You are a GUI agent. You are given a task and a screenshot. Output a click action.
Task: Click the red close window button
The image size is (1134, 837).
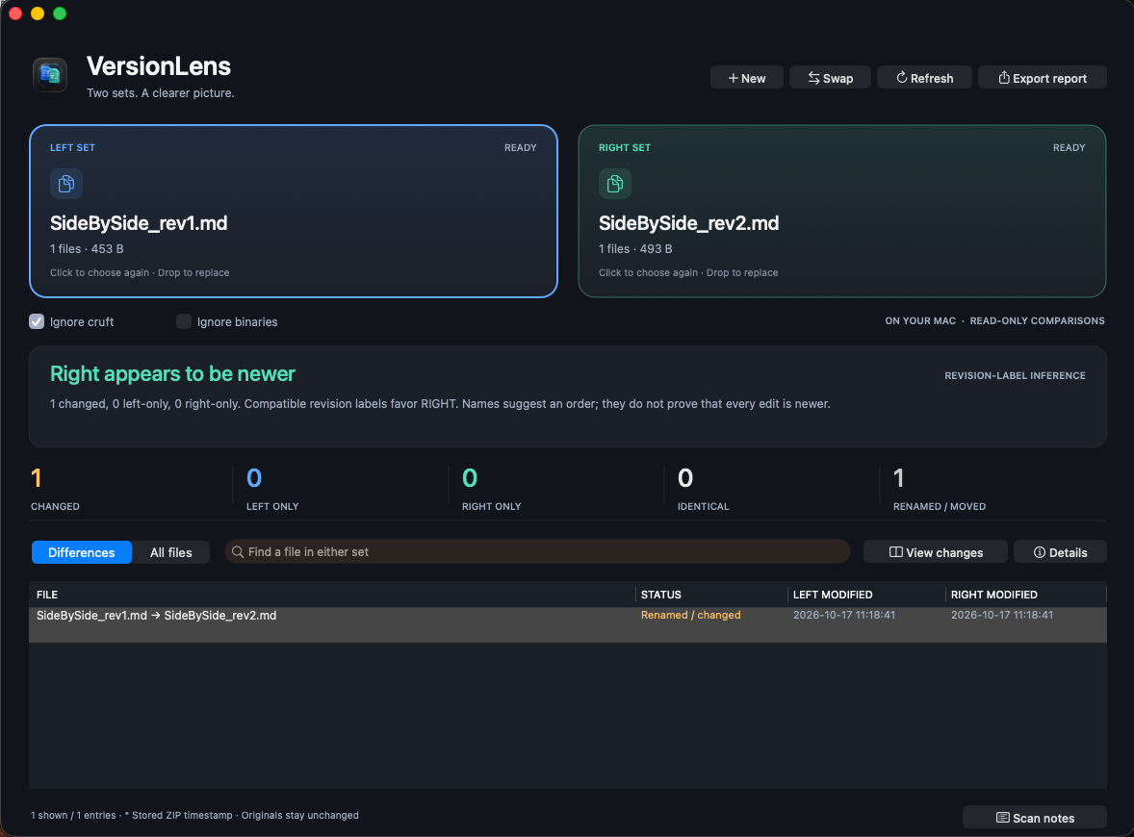(15, 13)
